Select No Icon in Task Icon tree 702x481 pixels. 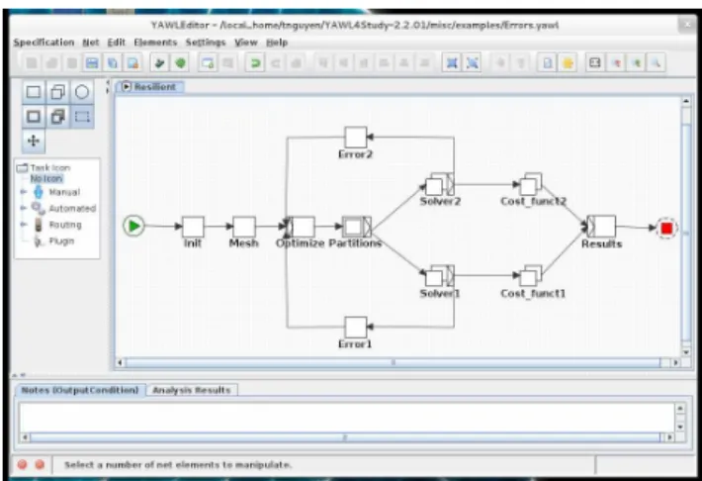46,179
